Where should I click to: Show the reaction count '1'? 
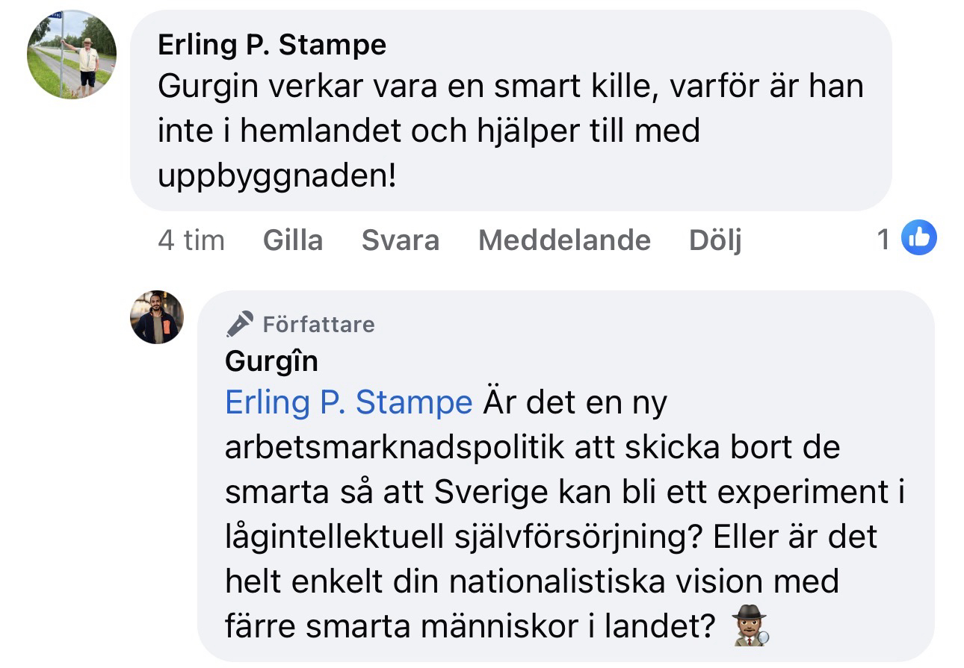pos(884,240)
